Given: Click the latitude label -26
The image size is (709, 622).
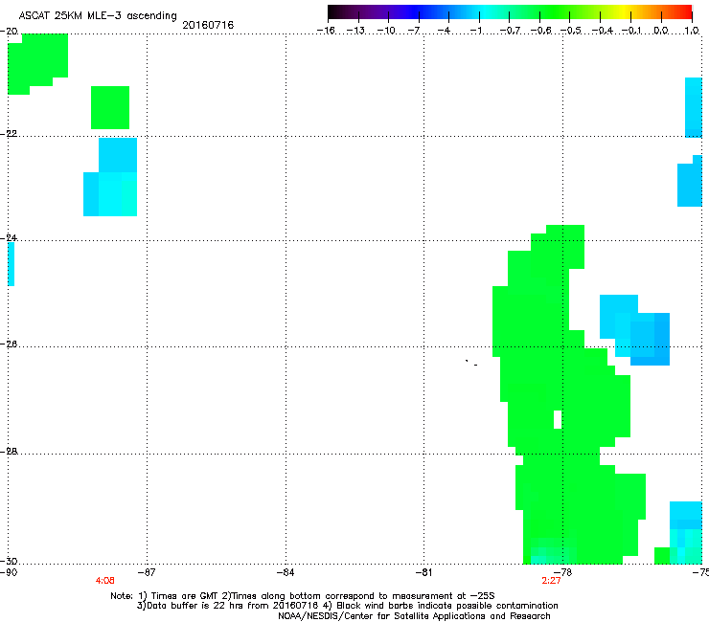Looking at the screenshot, I should coord(9,344).
